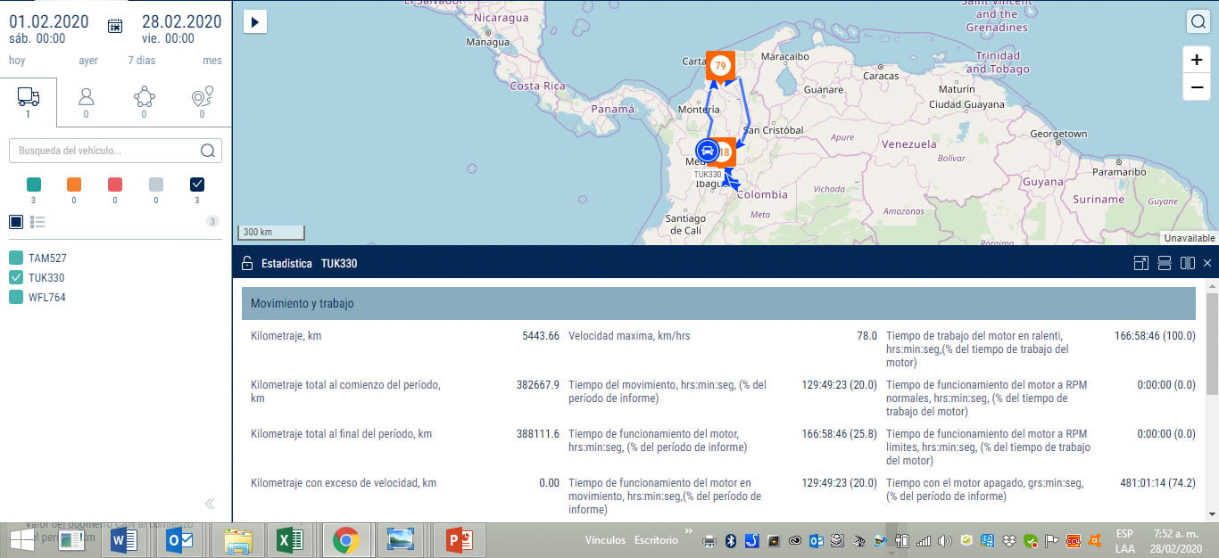Switch to Google Chrome on the taskbar
This screenshot has height=558, width=1219.
(346, 540)
